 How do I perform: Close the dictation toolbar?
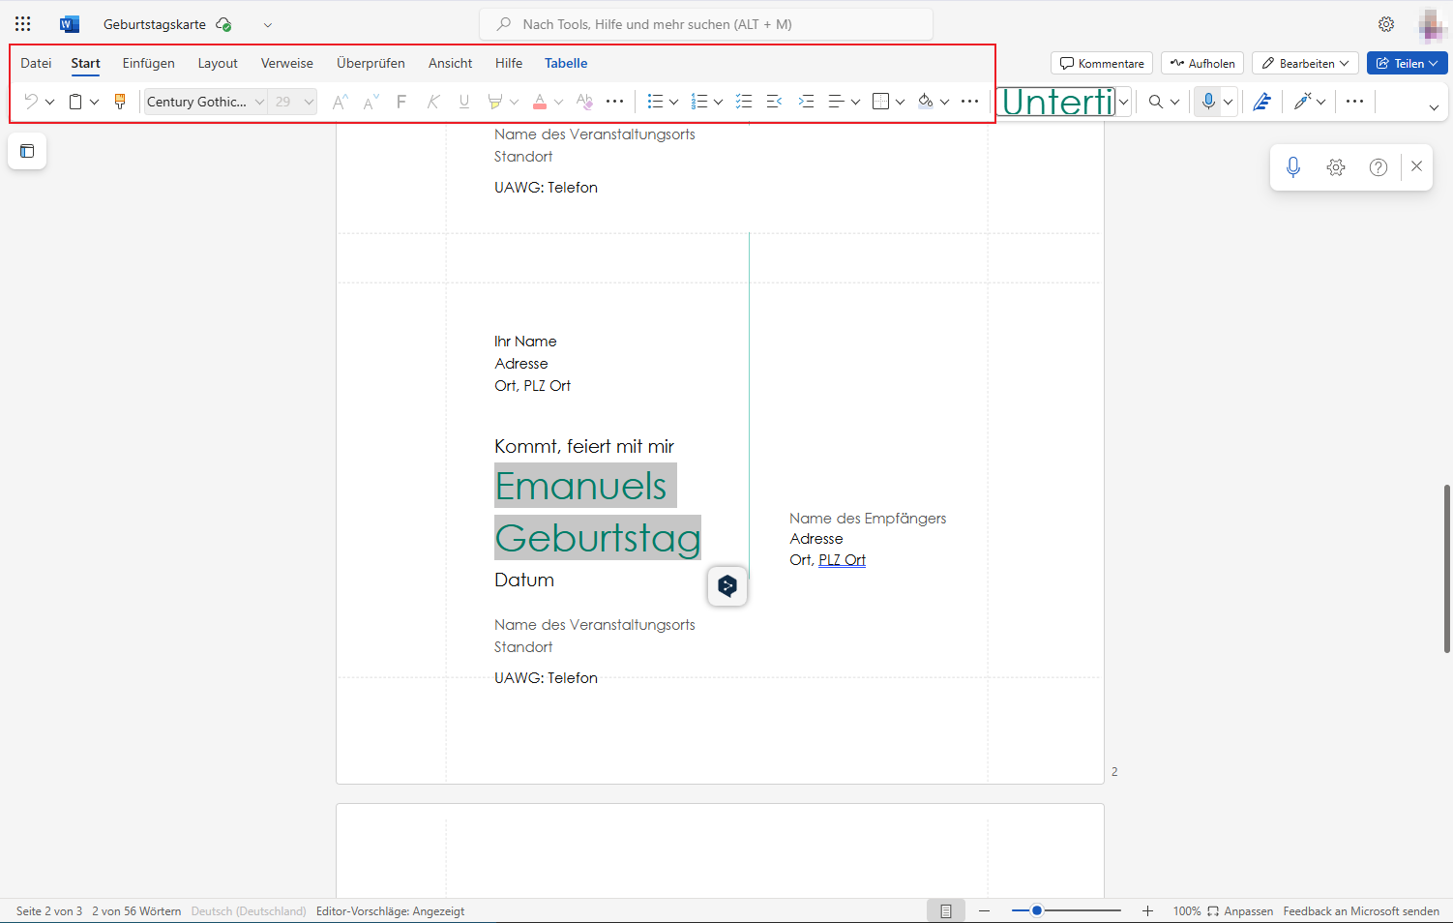[x=1416, y=166]
